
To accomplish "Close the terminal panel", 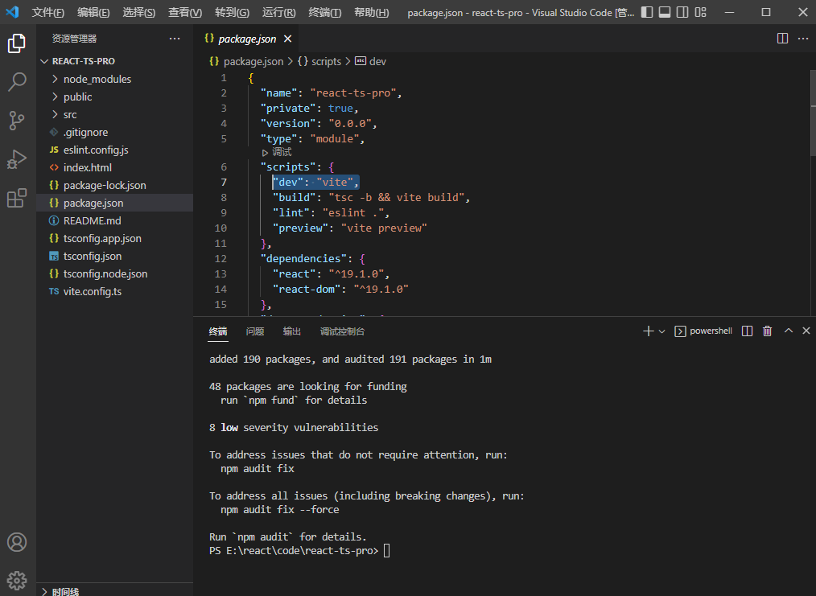I will 806,331.
